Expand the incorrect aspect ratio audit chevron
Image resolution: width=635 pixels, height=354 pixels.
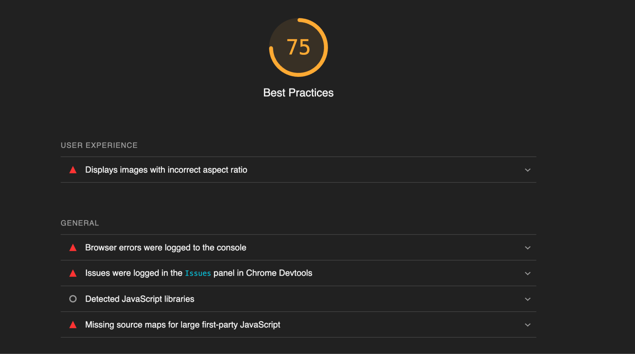527,170
